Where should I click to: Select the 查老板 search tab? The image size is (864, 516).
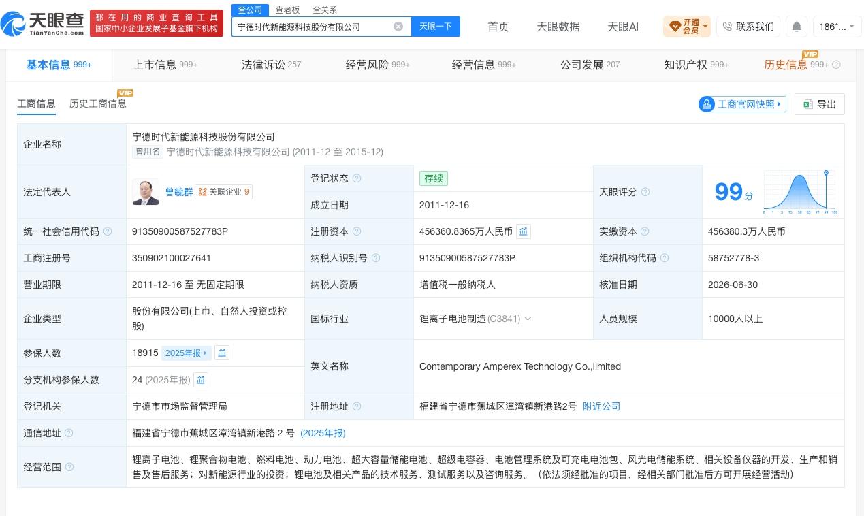[287, 10]
